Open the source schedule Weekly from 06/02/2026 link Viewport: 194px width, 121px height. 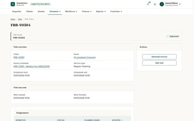pos(31,66)
